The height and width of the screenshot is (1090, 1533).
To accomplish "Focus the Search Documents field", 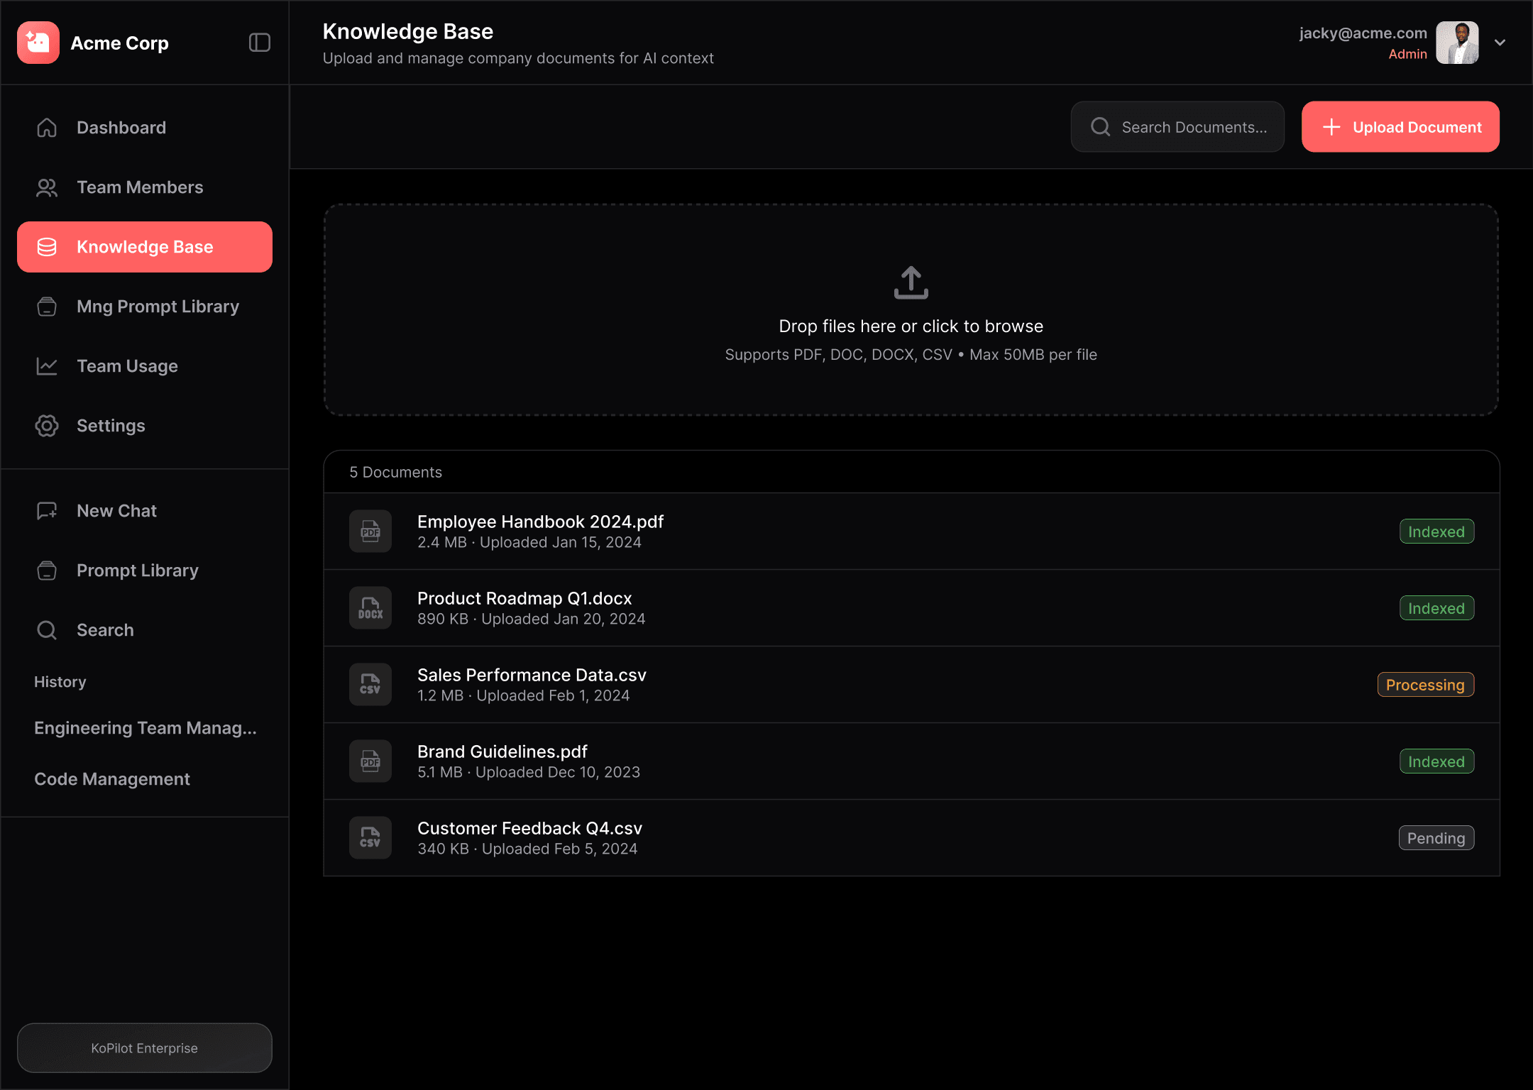I will [1194, 127].
